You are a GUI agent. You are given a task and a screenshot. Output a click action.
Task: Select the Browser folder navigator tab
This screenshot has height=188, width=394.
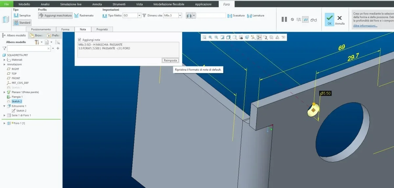[x=37, y=35]
